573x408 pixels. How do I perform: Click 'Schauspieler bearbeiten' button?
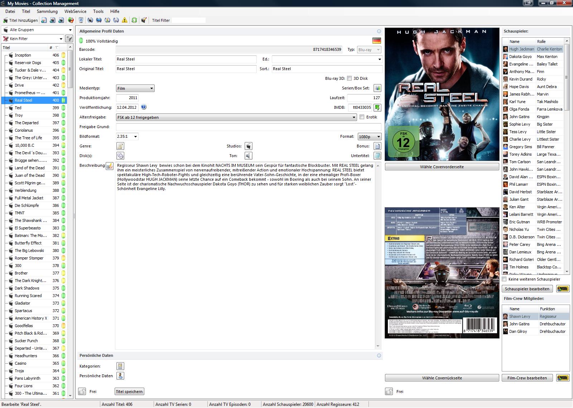[527, 289]
